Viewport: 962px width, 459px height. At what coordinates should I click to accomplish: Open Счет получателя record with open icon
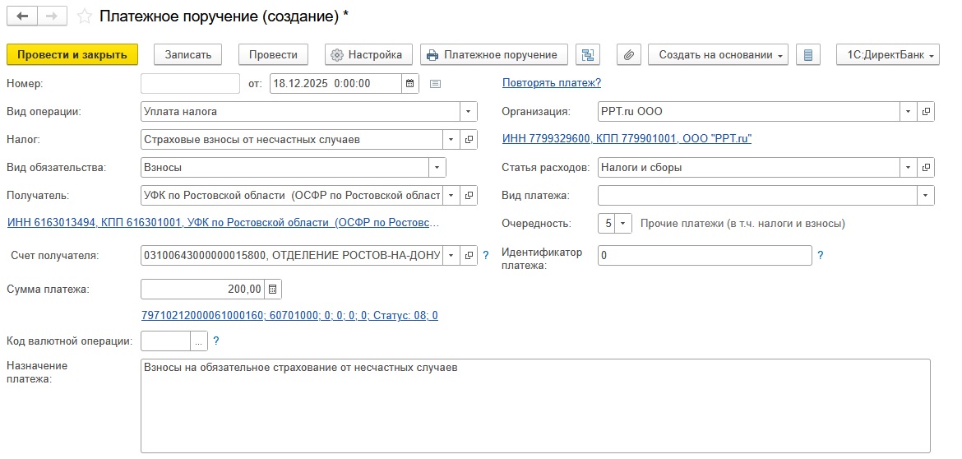[469, 255]
